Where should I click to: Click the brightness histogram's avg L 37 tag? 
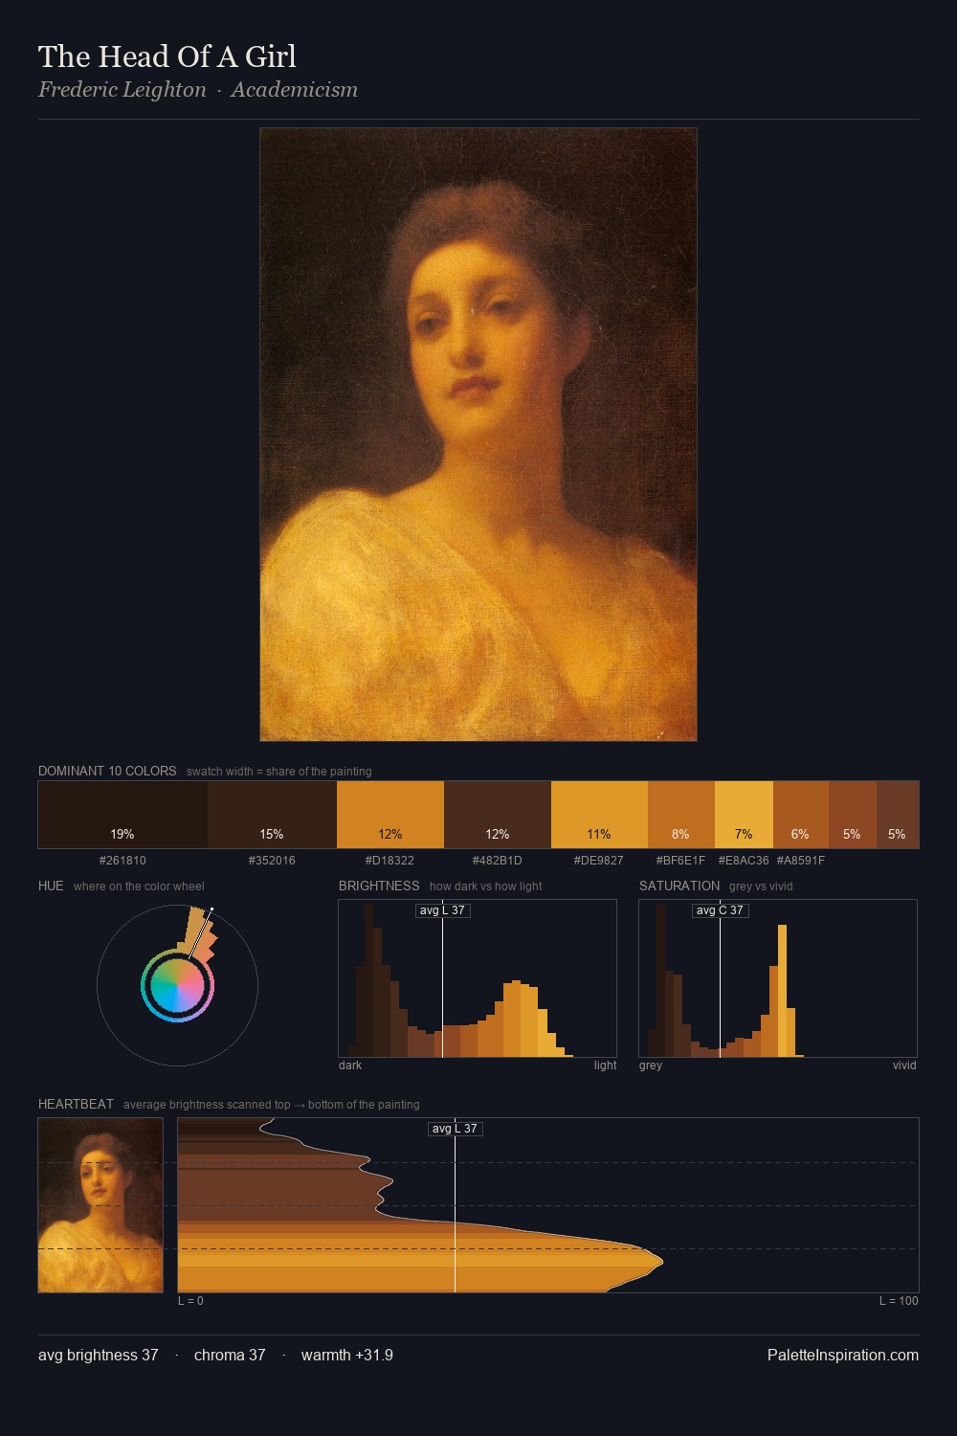442,910
